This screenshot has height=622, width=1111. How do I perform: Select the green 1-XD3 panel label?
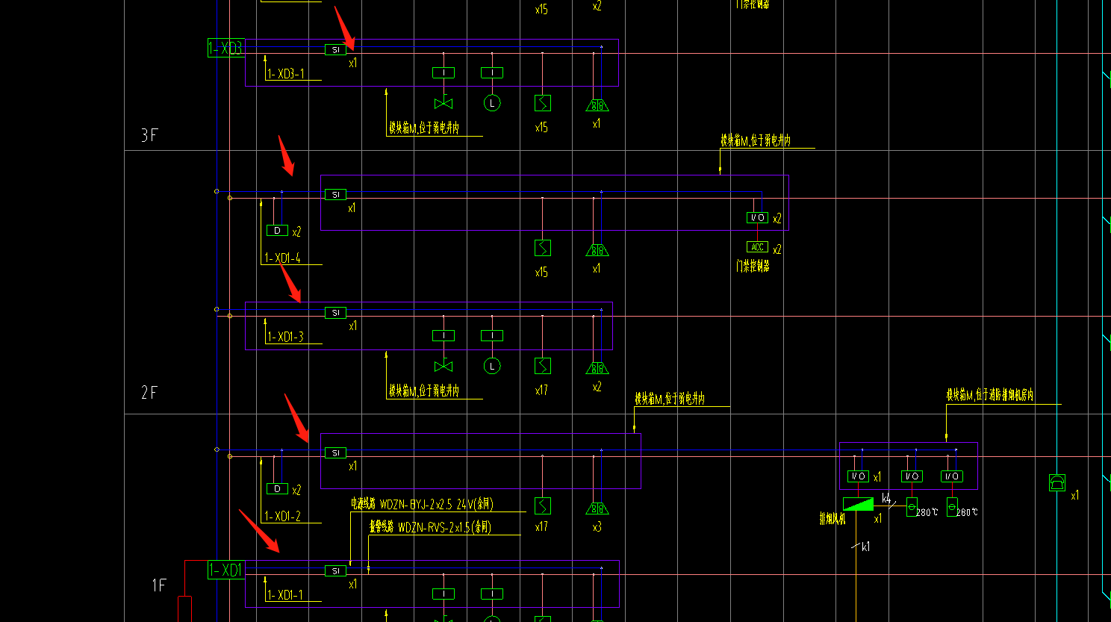click(226, 49)
